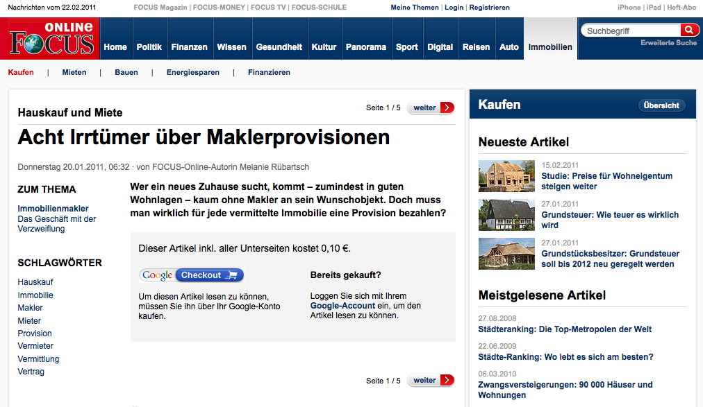
Task: Click the FOCUS-SCHULE top link
Action: click(x=320, y=7)
